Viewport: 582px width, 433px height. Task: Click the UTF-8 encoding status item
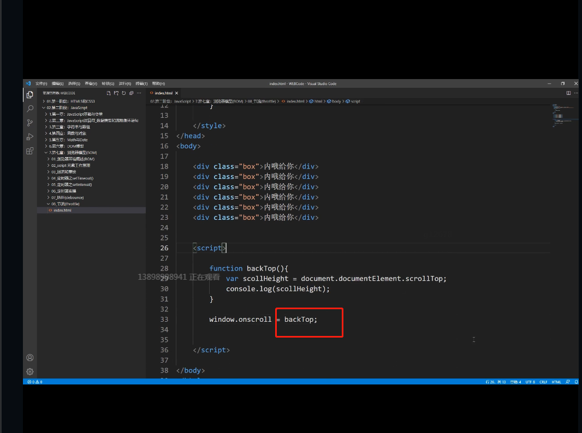pyautogui.click(x=530, y=382)
